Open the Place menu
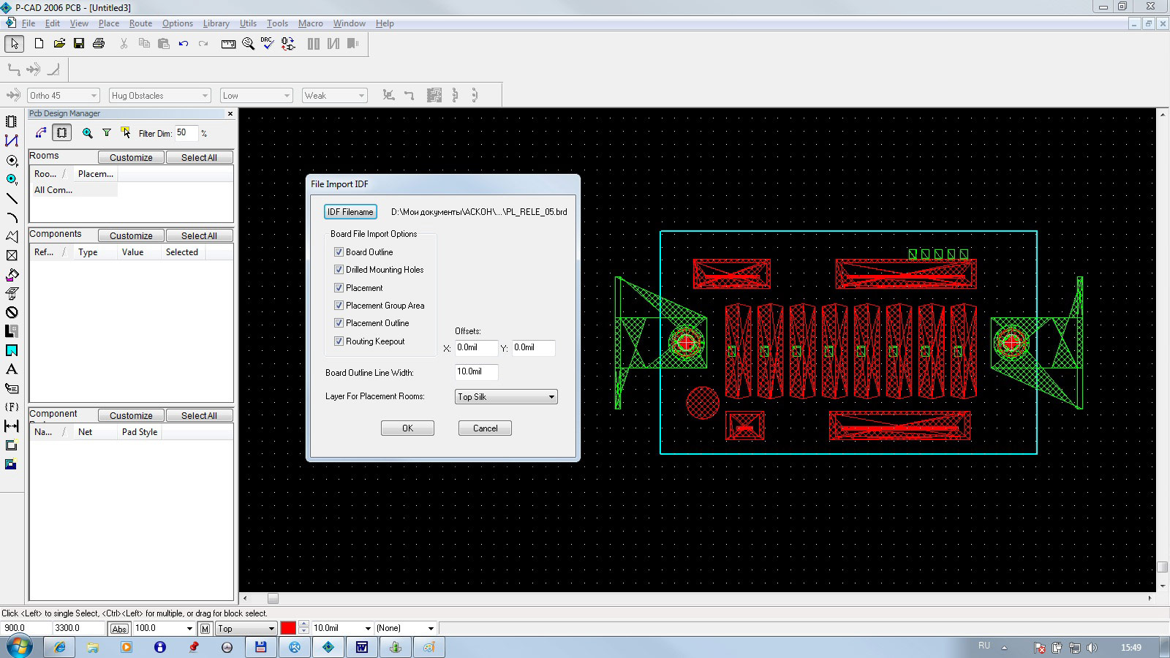Viewport: 1170px width, 658px height. (109, 23)
